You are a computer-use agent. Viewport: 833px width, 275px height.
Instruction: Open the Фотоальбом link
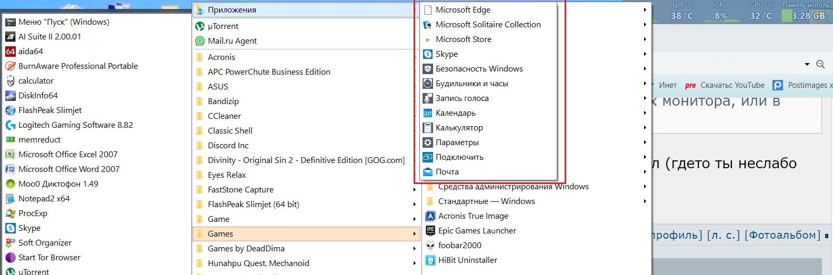(x=782, y=235)
